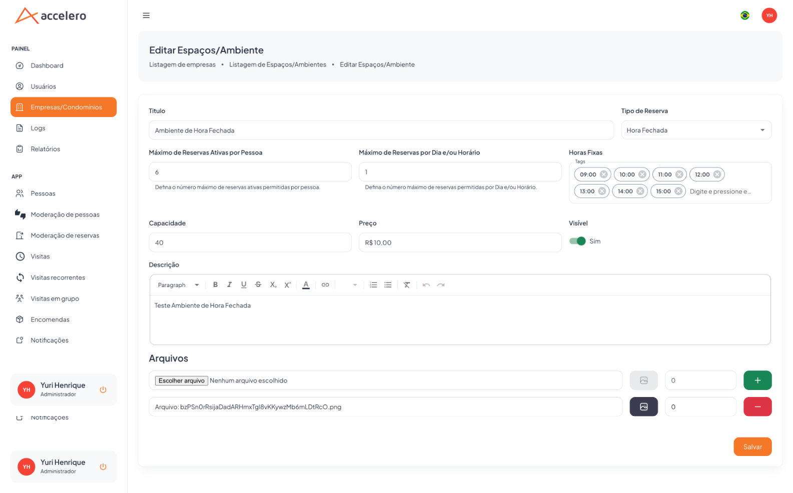Clear text formatting in editor
793x493 pixels.
click(x=407, y=284)
